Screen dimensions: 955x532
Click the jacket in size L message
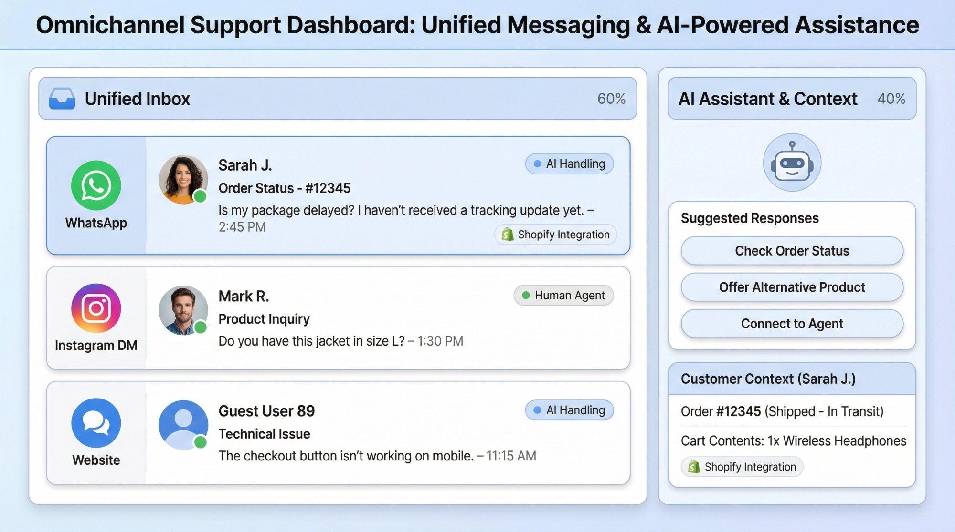[311, 341]
